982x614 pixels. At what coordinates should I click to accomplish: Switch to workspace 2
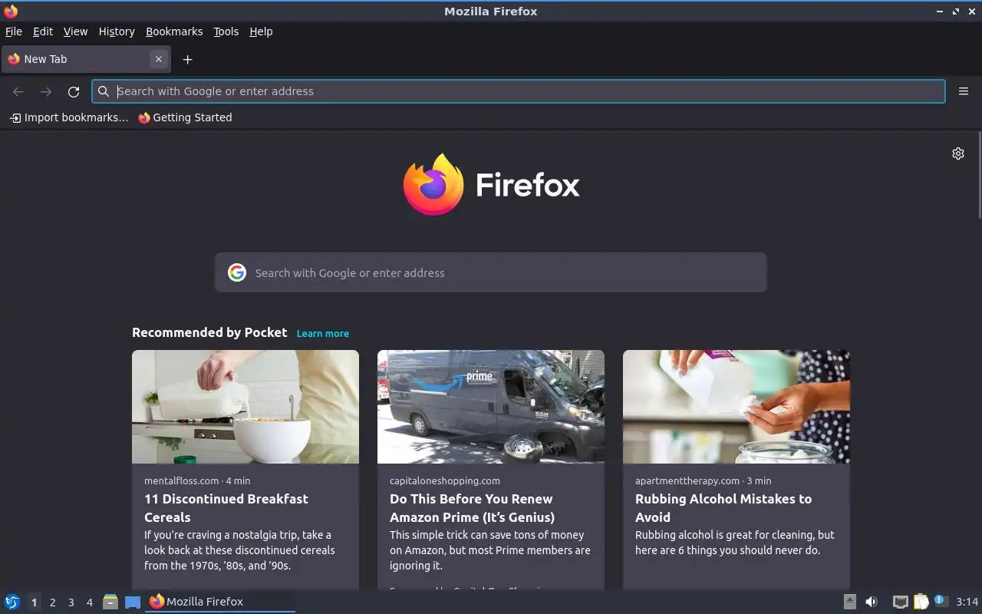tap(52, 602)
